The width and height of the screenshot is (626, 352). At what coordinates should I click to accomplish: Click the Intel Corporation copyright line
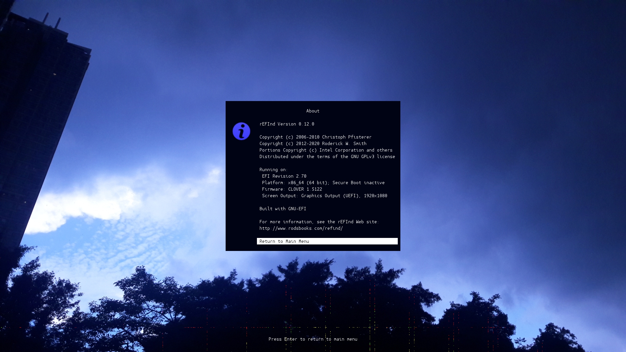tap(326, 150)
